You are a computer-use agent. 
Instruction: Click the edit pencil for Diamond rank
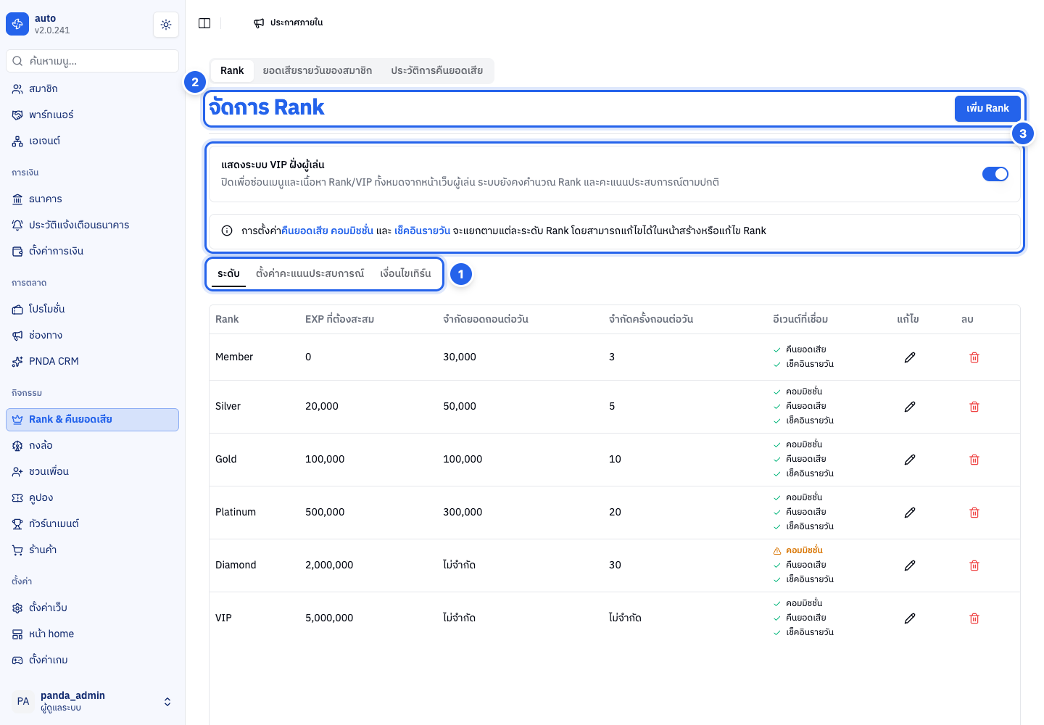point(910,565)
